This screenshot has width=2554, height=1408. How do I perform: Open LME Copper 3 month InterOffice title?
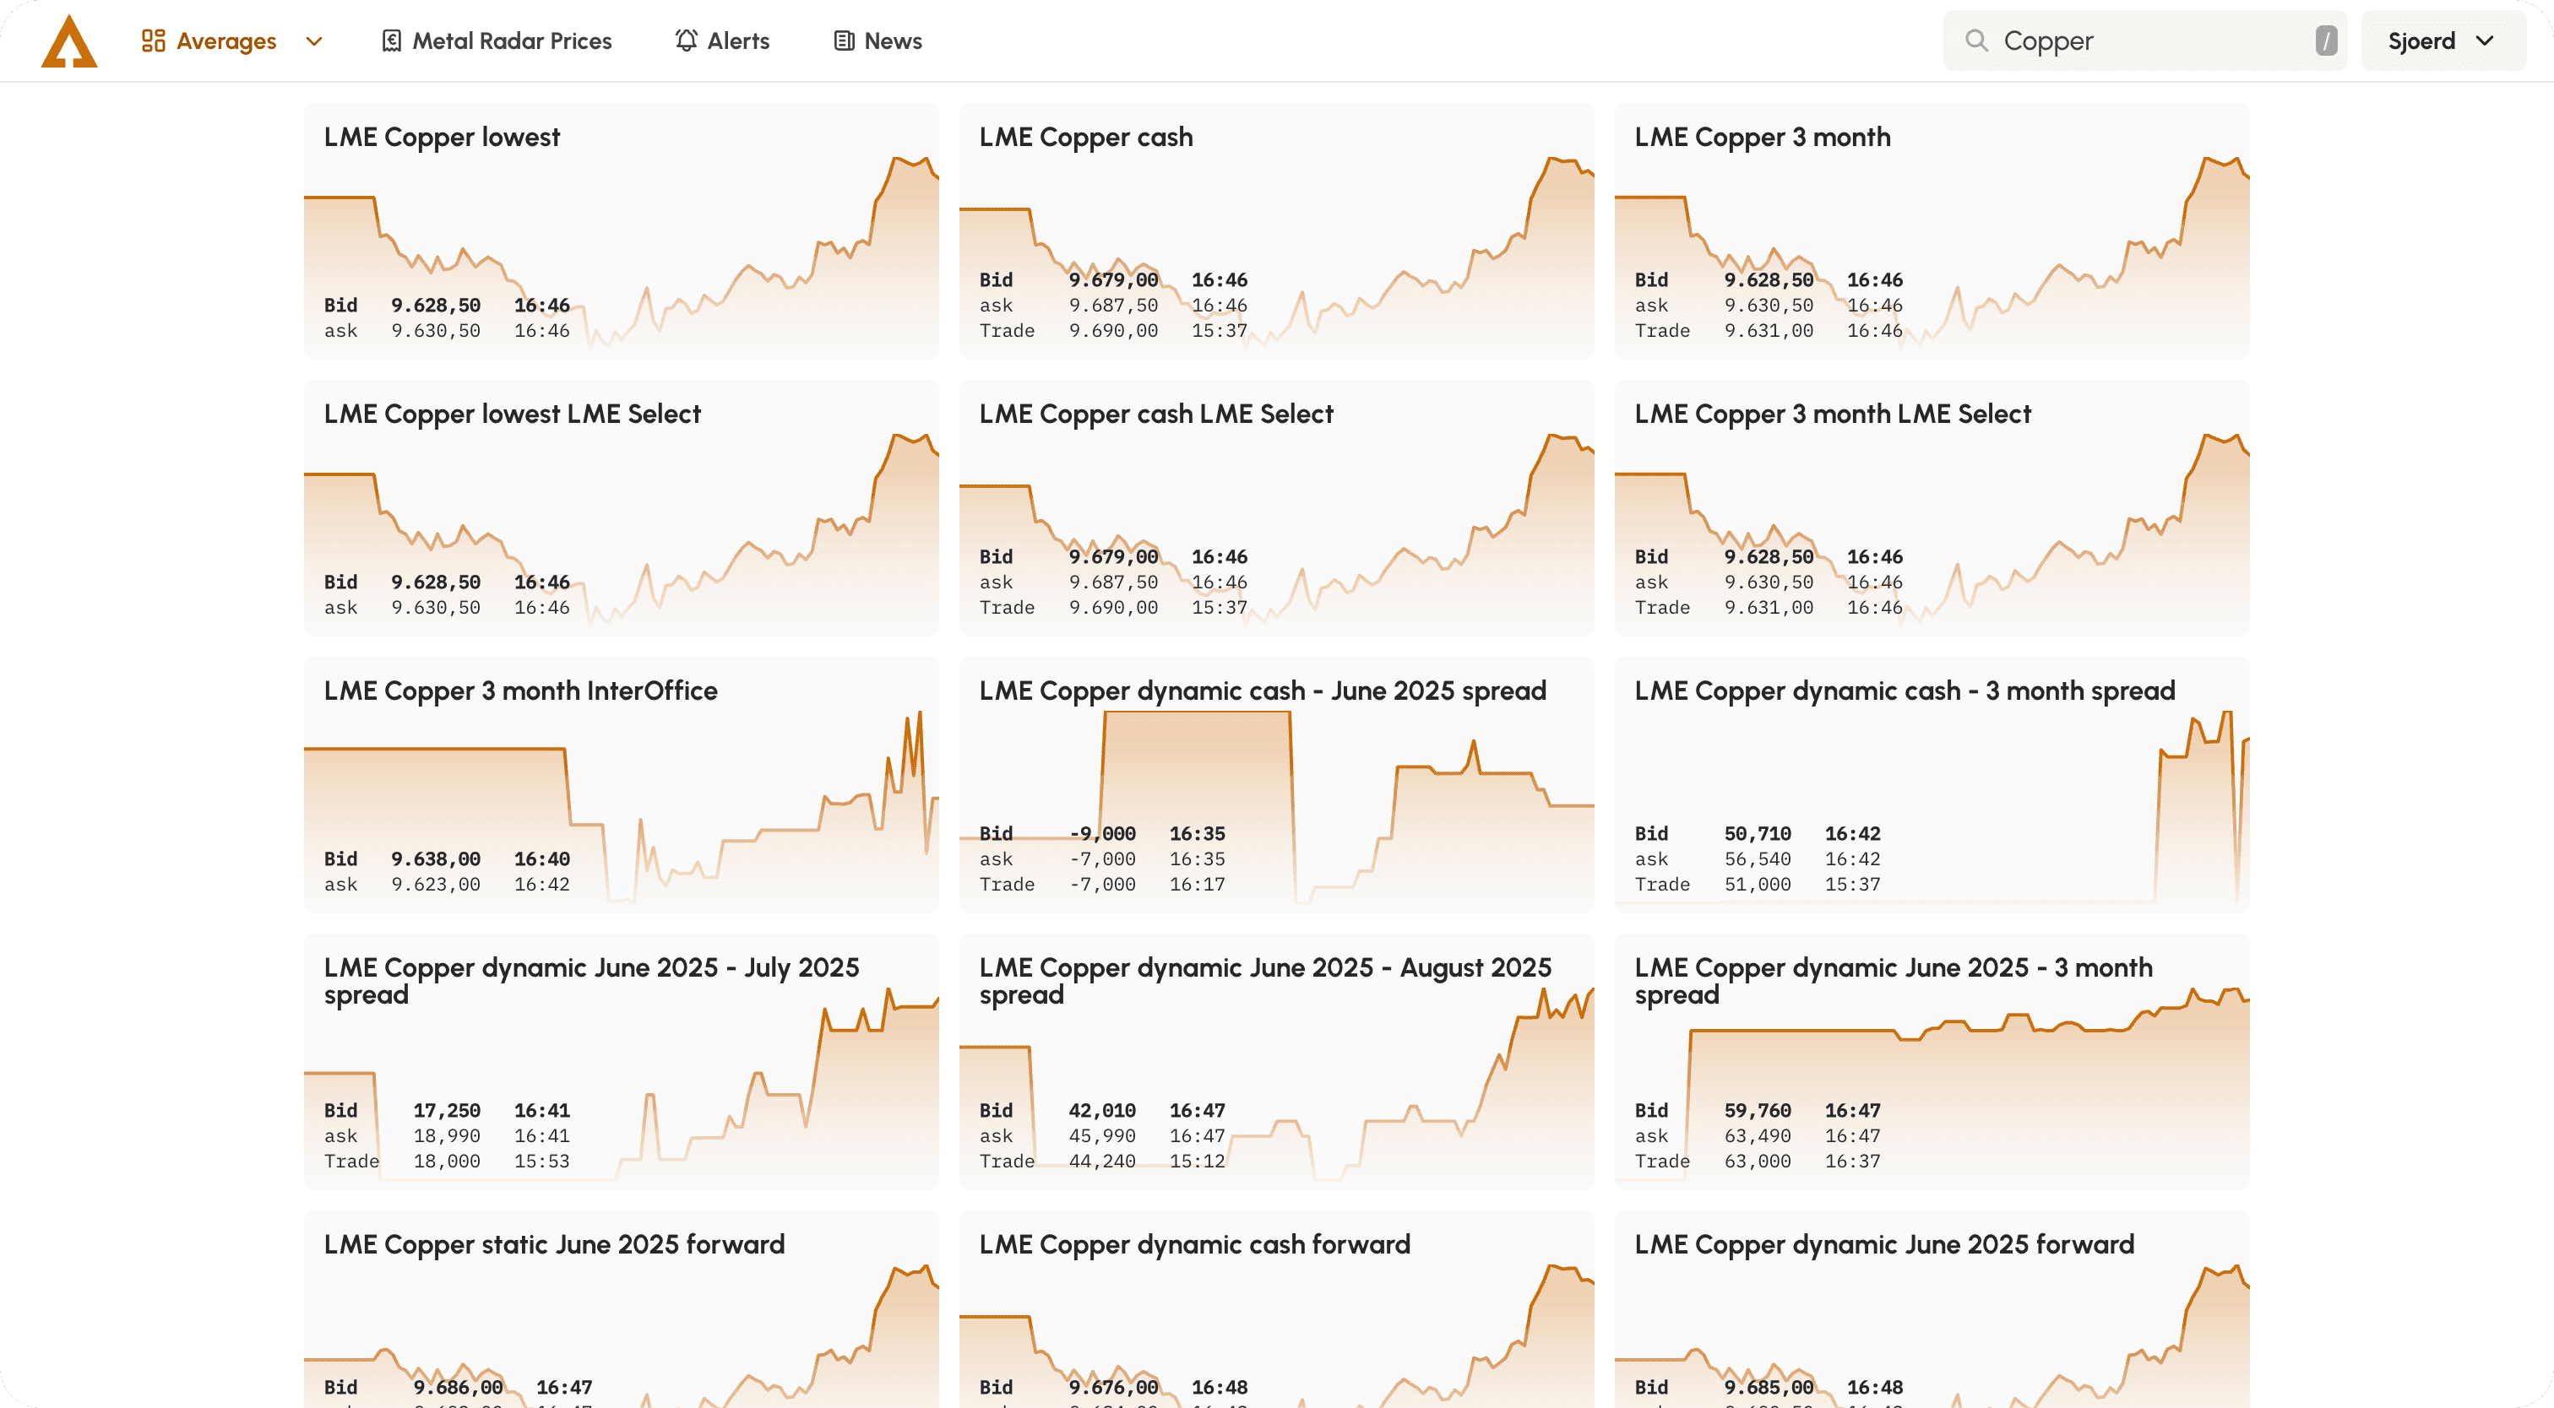[520, 690]
